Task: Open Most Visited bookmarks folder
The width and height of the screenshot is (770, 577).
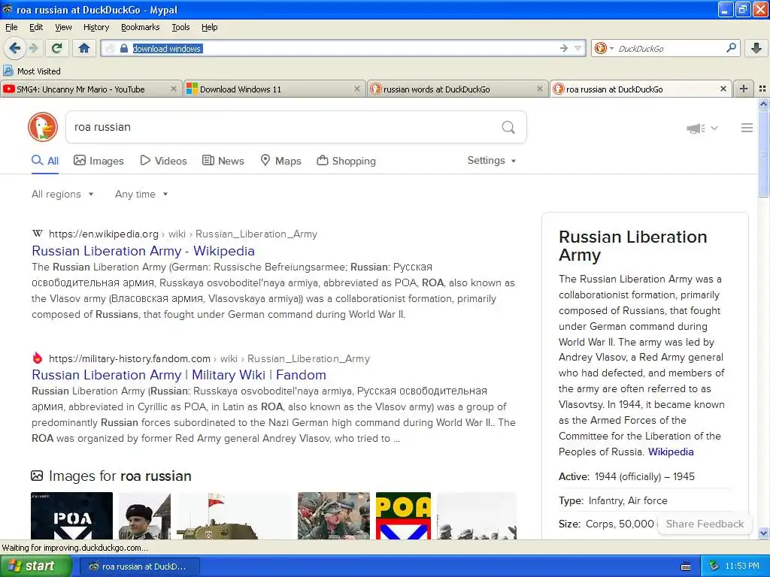Action: coord(32,71)
